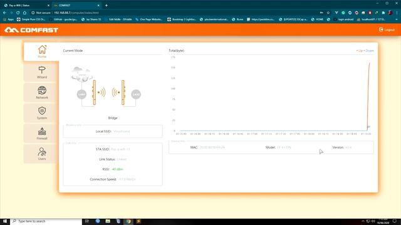
Task: Click the taskbar search box
Action: [46, 221]
